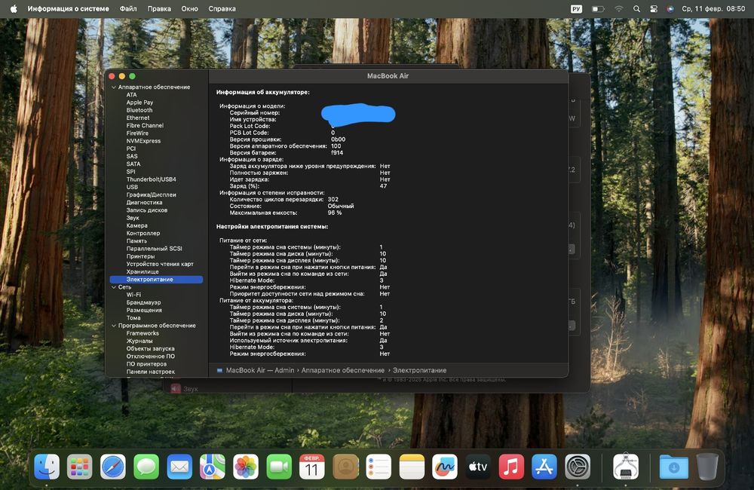Open Music app in Dock
The height and width of the screenshot is (490, 754).
pos(511,467)
